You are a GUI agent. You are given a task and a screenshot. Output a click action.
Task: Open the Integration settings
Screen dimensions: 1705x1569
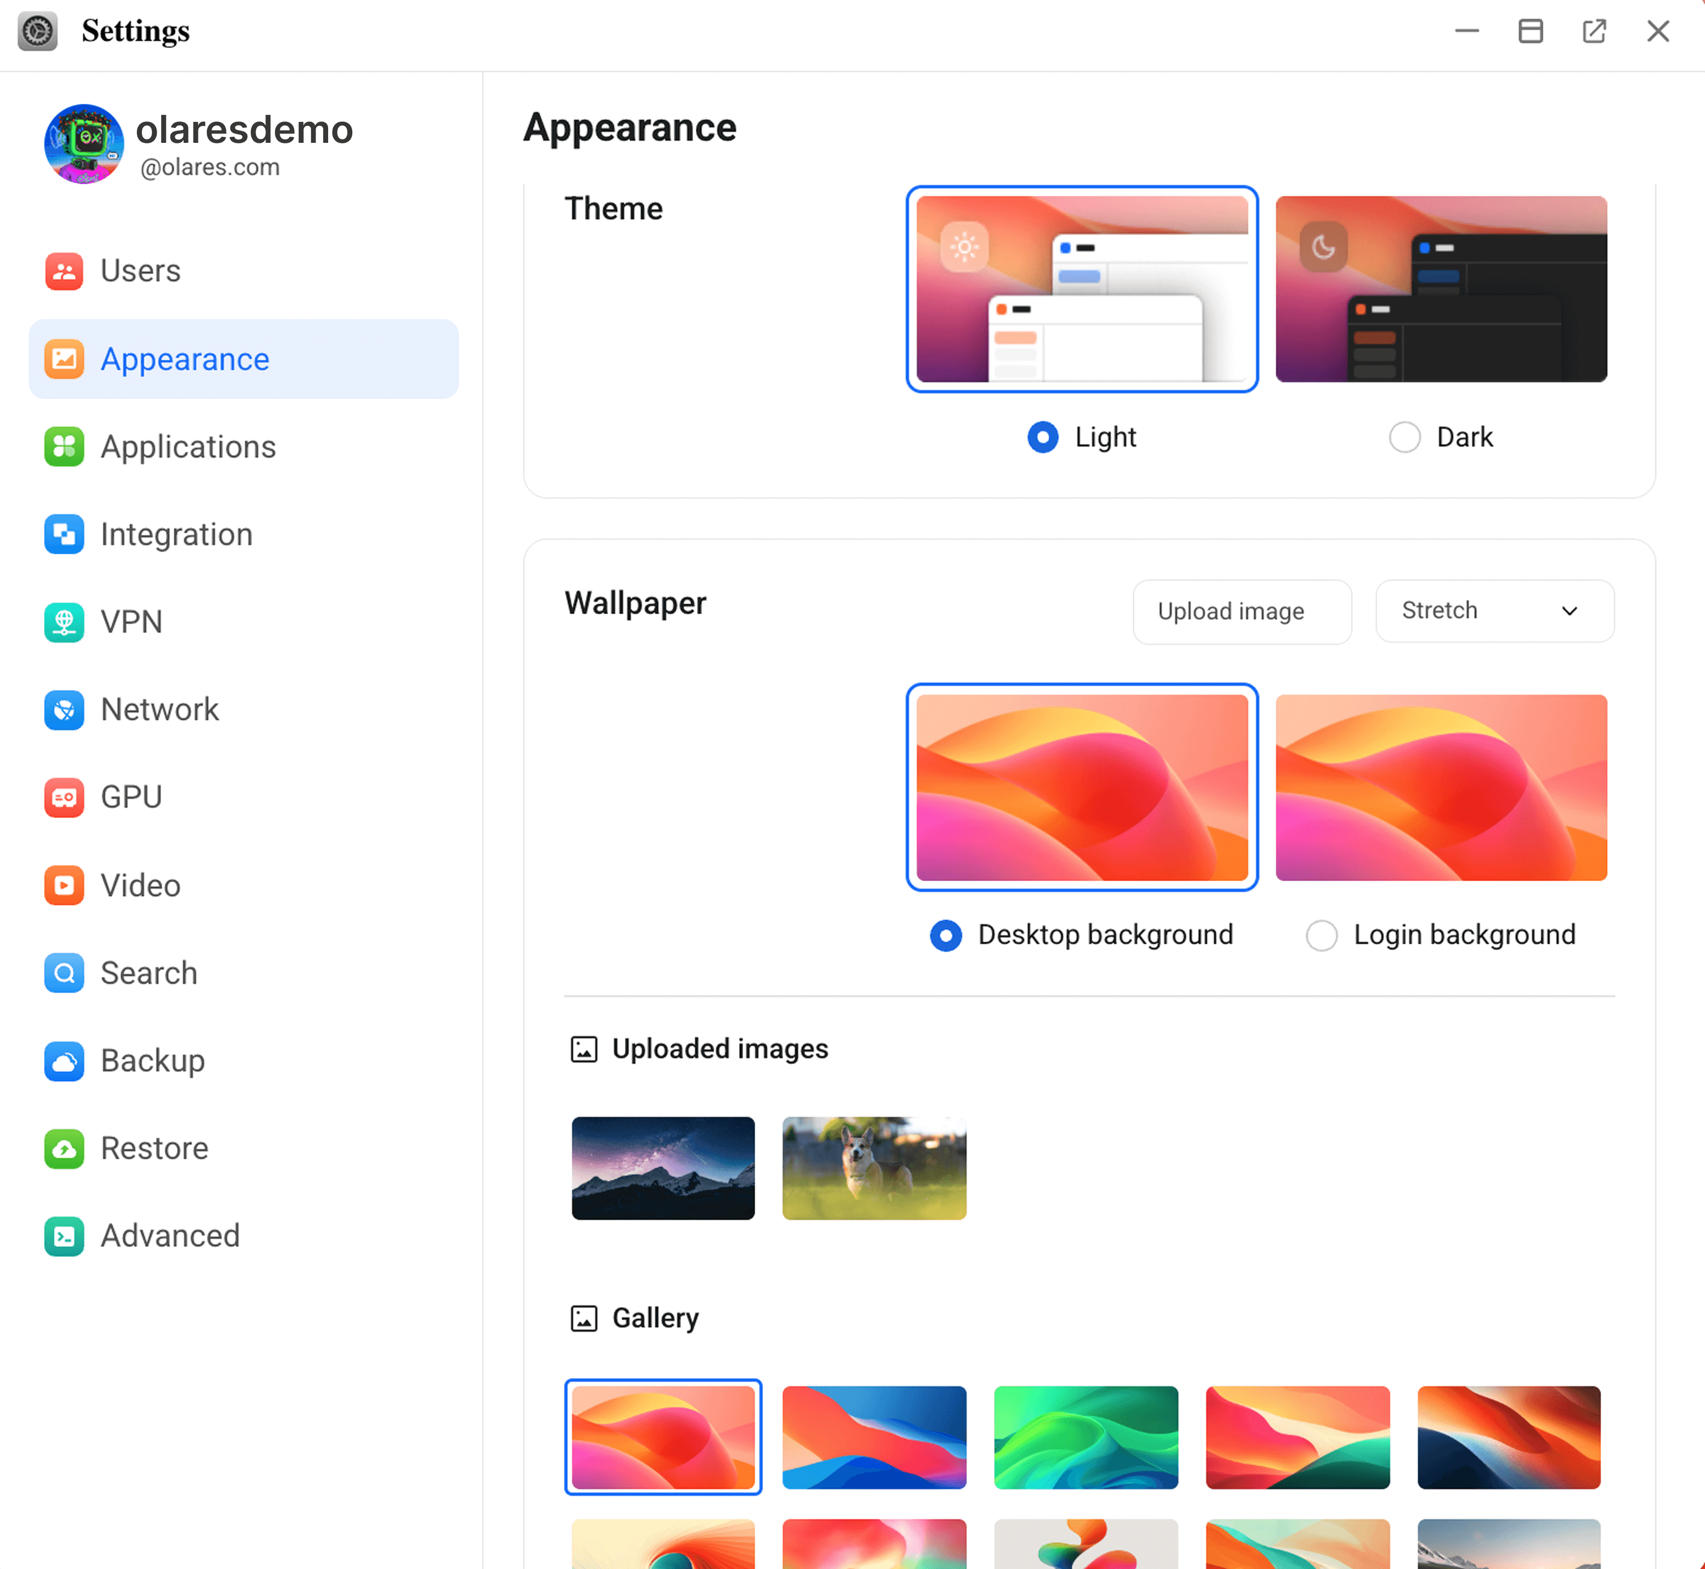[x=176, y=534]
